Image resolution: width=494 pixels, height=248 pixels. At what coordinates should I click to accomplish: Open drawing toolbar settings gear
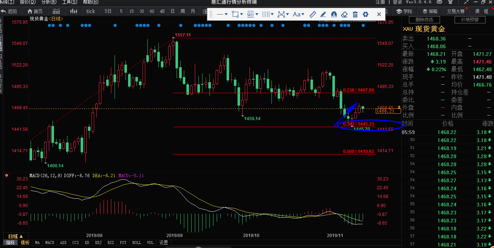pyautogui.click(x=366, y=15)
